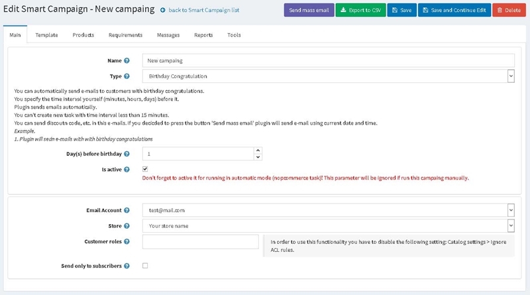Click help icon next to Store

click(x=127, y=225)
